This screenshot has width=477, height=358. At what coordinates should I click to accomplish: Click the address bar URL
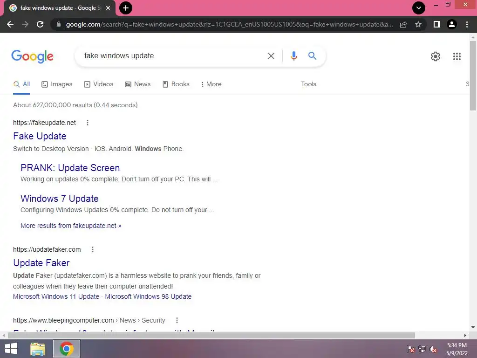229,24
